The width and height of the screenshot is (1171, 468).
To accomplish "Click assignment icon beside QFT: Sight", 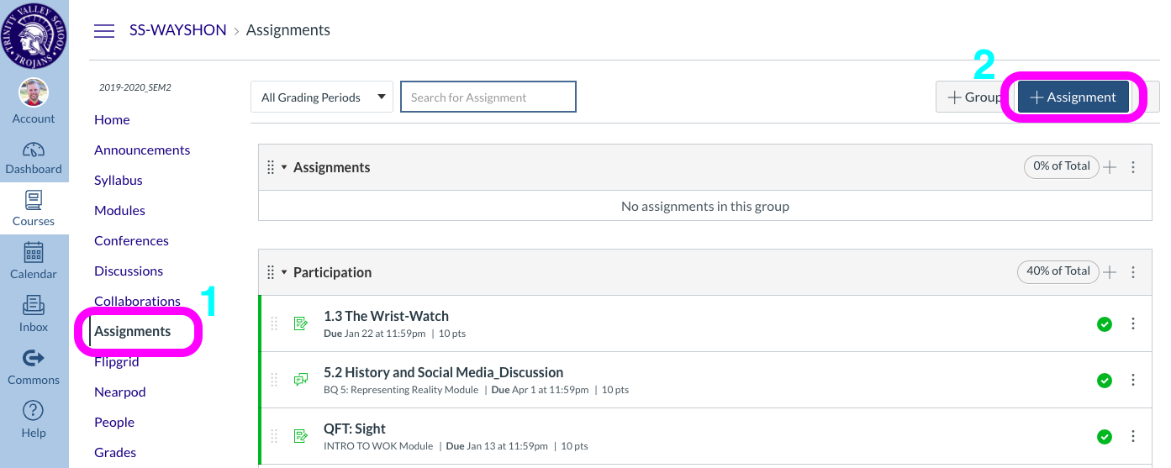I will tap(300, 436).
